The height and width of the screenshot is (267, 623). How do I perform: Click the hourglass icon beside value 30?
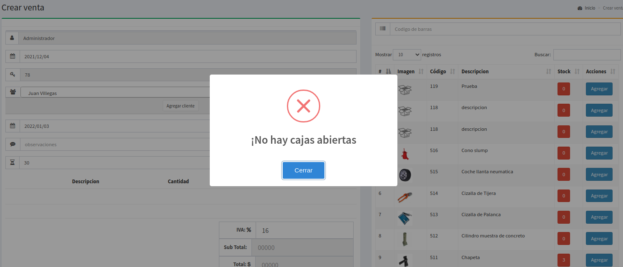point(13,162)
